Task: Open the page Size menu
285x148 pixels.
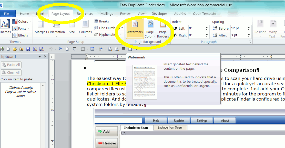Action: [72, 28]
